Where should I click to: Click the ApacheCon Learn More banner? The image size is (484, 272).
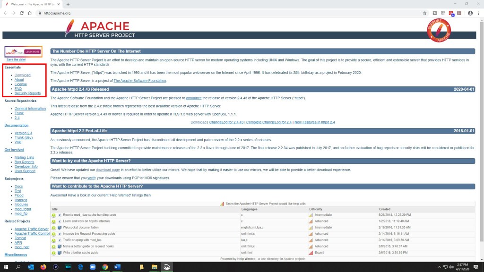pos(23,51)
